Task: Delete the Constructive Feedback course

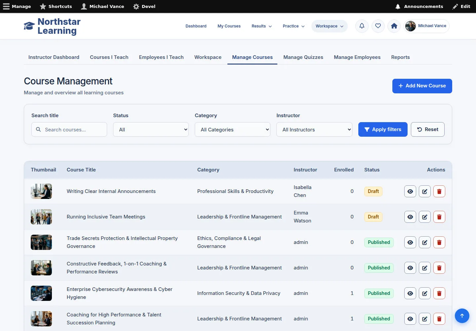Action: tap(439, 268)
